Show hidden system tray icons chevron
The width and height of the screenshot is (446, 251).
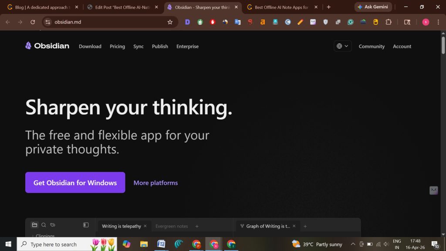[x=353, y=244]
